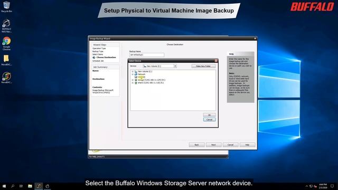Click the Next button in the wizard
This screenshot has width=338, height=190.
tap(213, 145)
